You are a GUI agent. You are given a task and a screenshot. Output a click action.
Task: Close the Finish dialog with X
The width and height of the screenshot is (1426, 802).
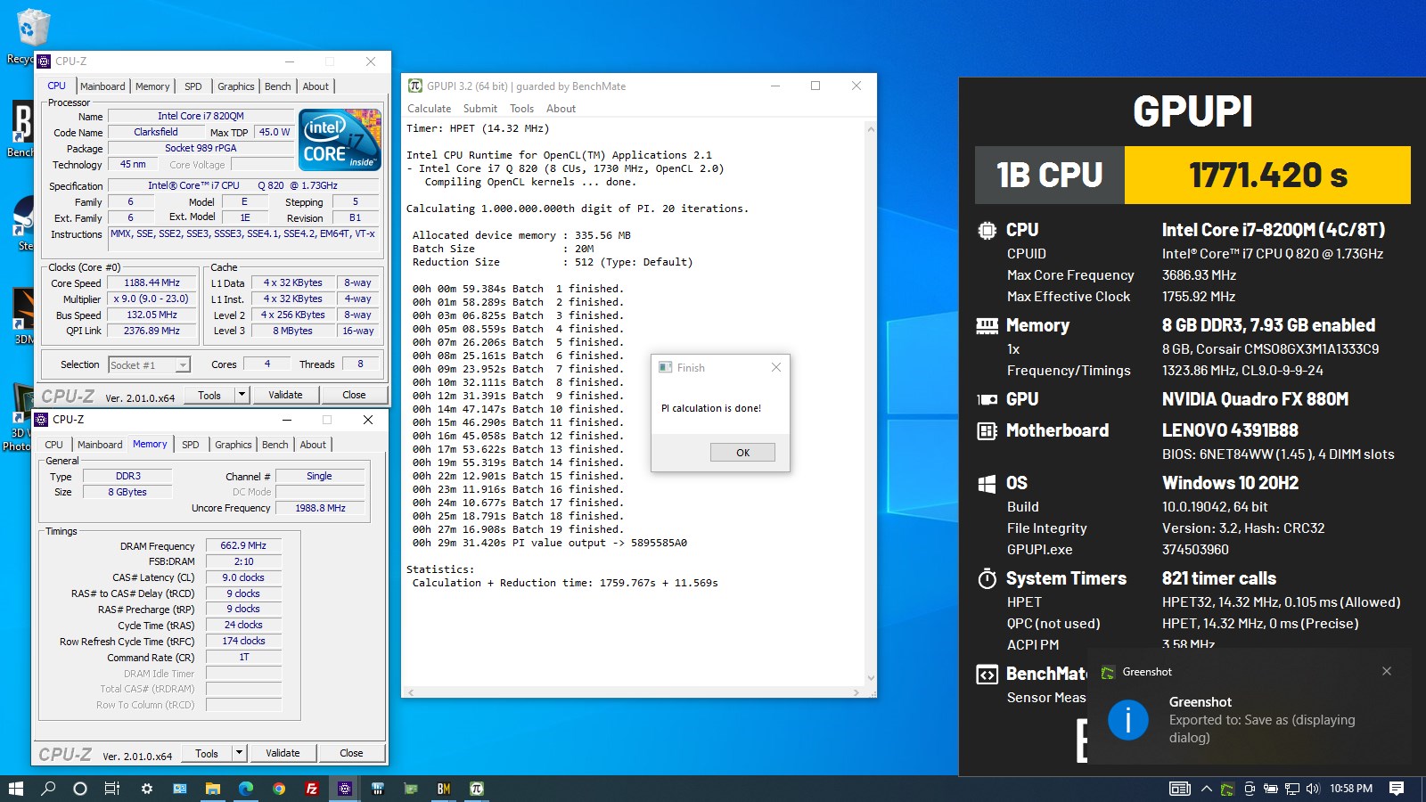pyautogui.click(x=775, y=367)
